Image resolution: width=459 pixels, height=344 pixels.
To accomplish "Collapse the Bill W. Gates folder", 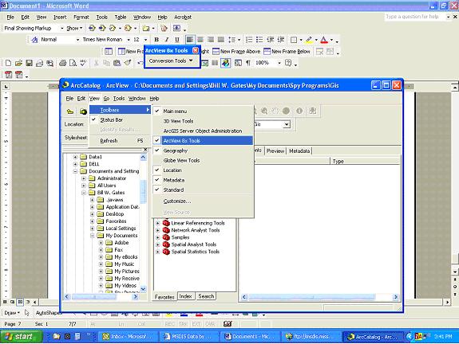I will point(84,193).
